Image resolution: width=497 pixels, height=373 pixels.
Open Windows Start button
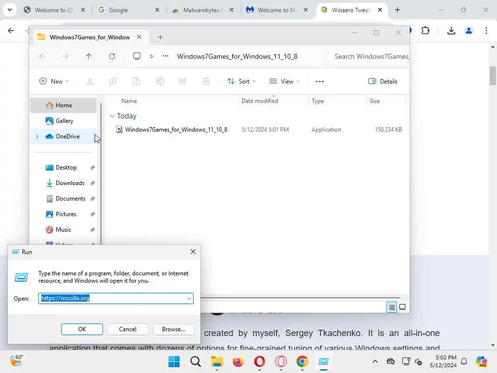pos(174,361)
